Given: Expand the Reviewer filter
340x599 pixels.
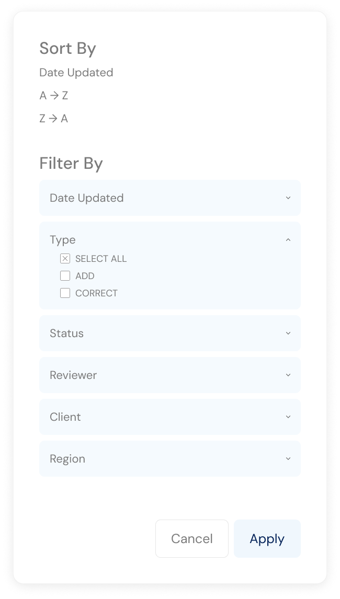Looking at the screenshot, I should click(x=170, y=375).
